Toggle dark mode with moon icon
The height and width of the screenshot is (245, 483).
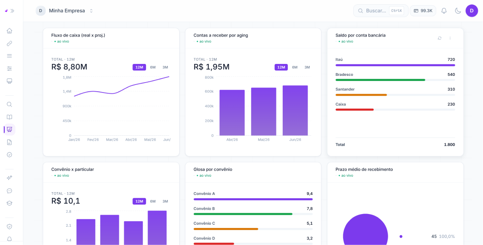[458, 11]
